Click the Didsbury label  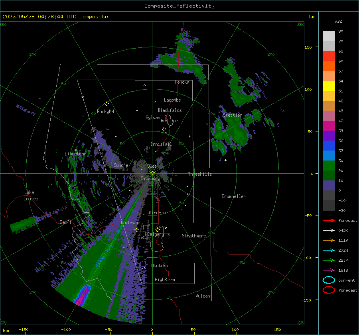tap(150, 178)
